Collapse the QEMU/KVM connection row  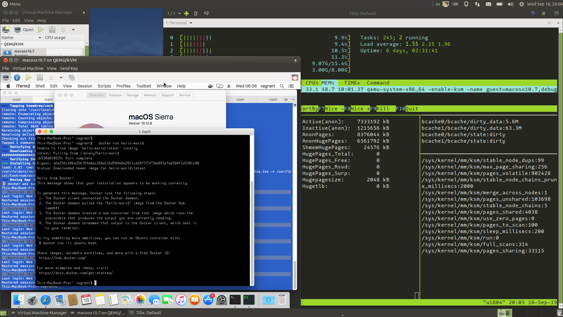point(2,44)
